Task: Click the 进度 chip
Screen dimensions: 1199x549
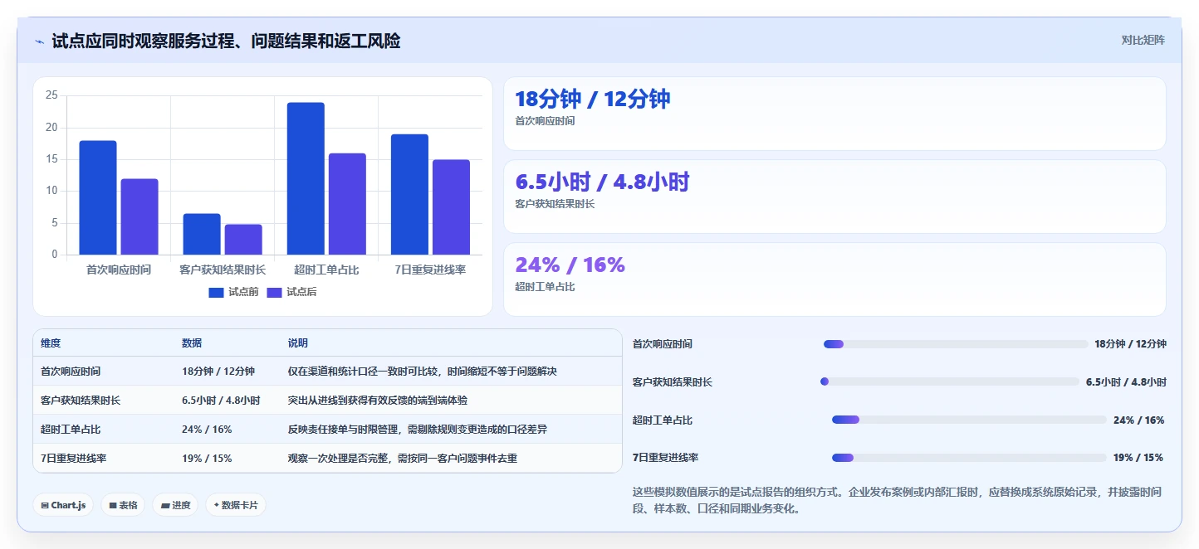Action: [175, 505]
